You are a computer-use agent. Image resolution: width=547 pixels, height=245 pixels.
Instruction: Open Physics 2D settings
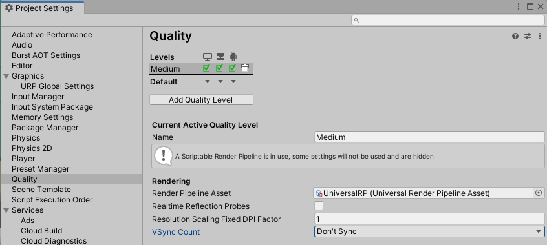click(x=32, y=148)
